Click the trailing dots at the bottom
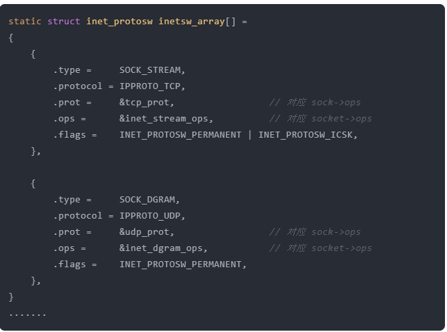Screen dimensions: 447x332 [x=28, y=314]
